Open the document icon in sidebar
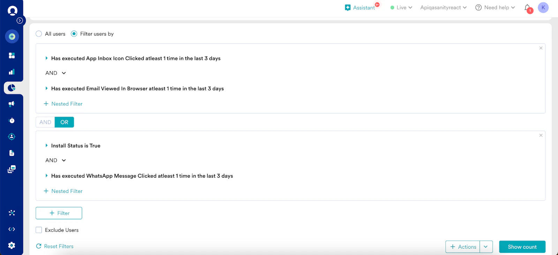Viewport: 558px width, 255px height. coord(12,153)
